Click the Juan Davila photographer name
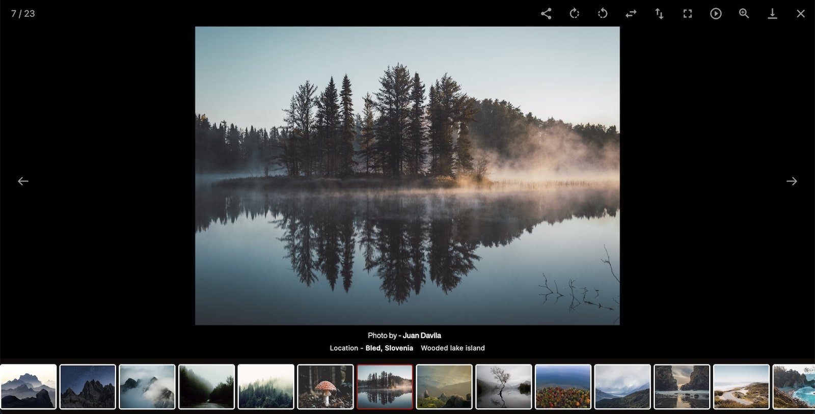 point(422,336)
